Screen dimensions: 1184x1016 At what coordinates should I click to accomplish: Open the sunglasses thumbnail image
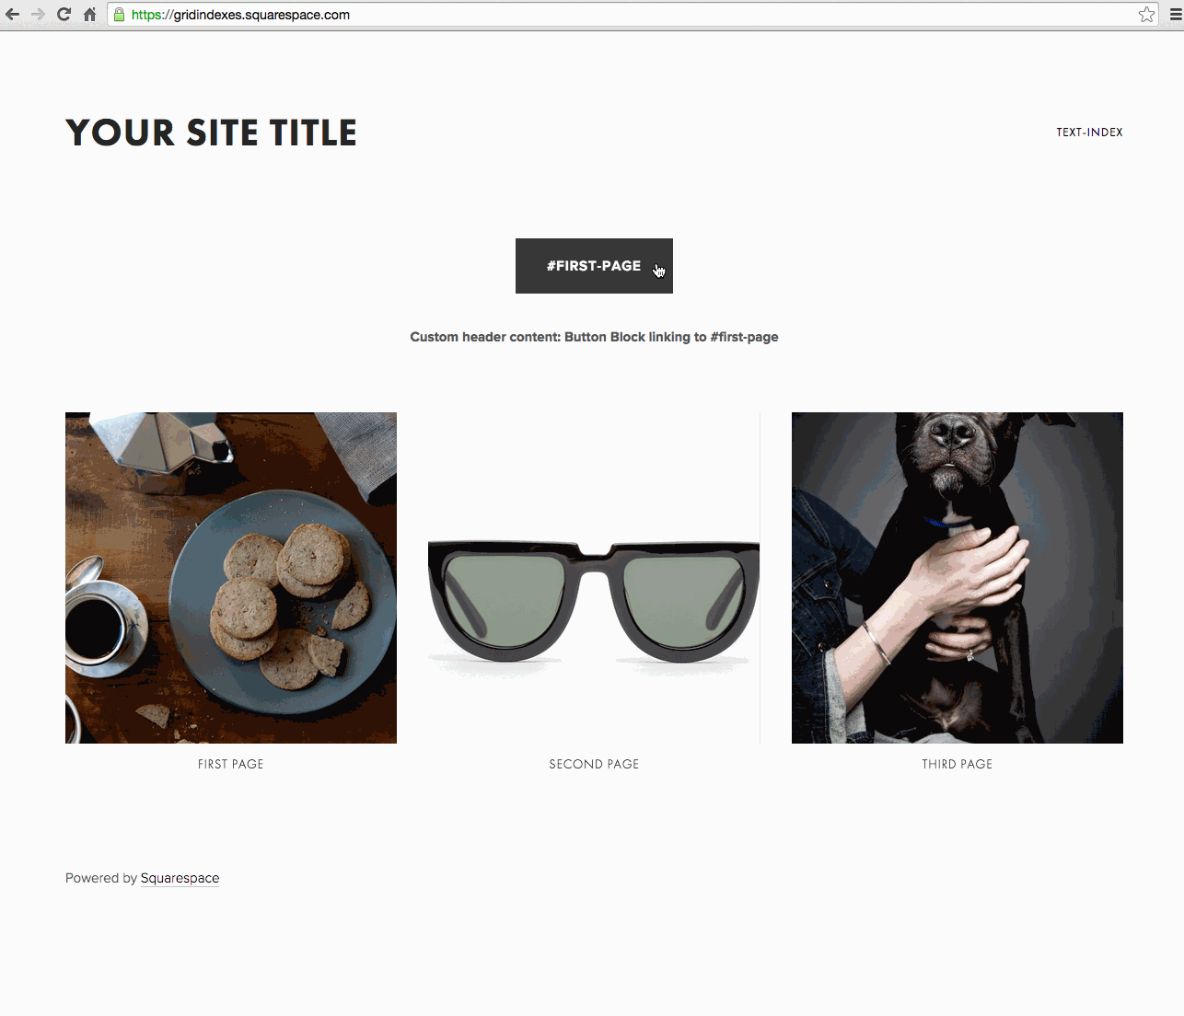594,578
